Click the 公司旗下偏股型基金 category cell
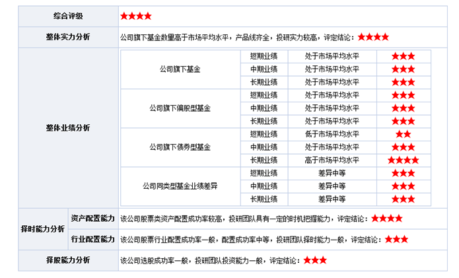Viewport: 459px width, 278px height. [180, 108]
